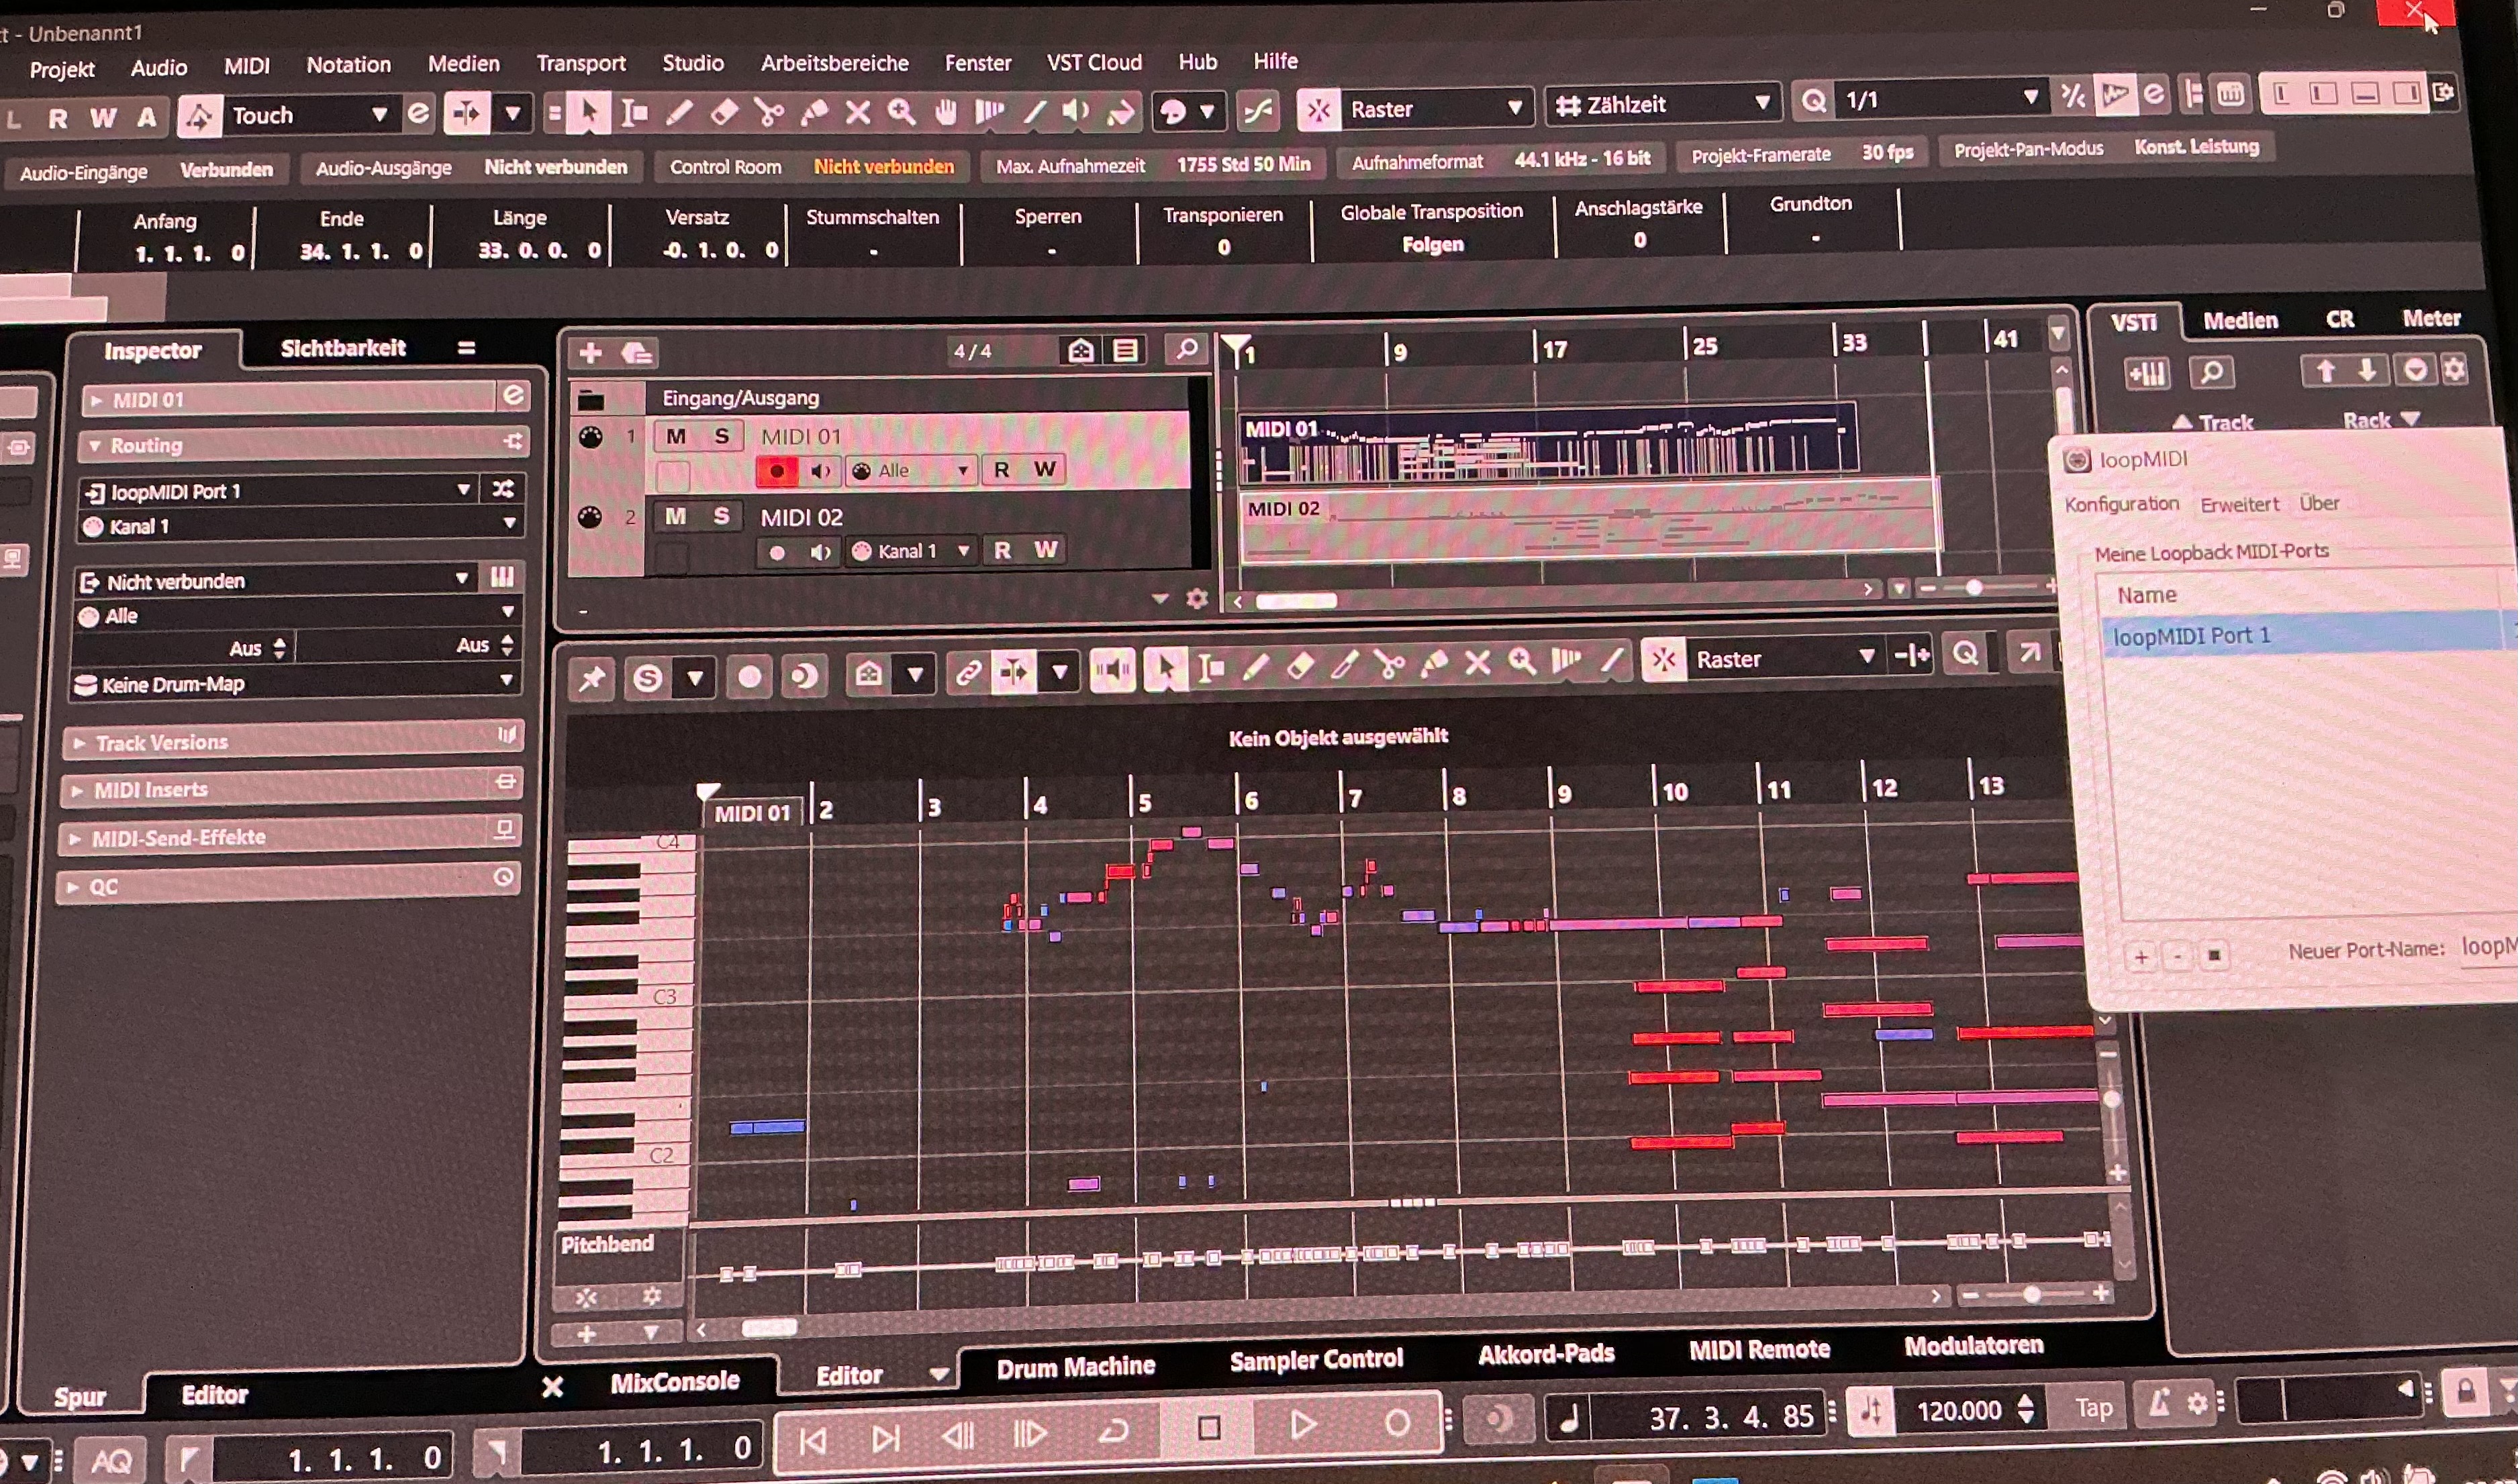Switch to the MixConsole tab
The height and width of the screenshot is (1484, 2518).
coord(674,1381)
